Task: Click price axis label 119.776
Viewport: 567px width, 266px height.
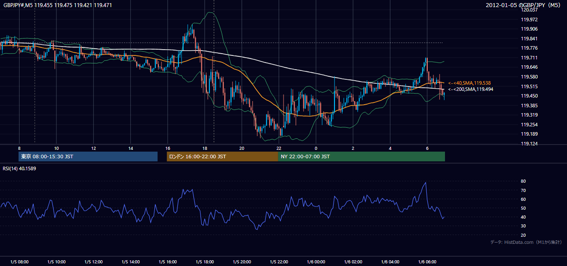Action: [529, 48]
